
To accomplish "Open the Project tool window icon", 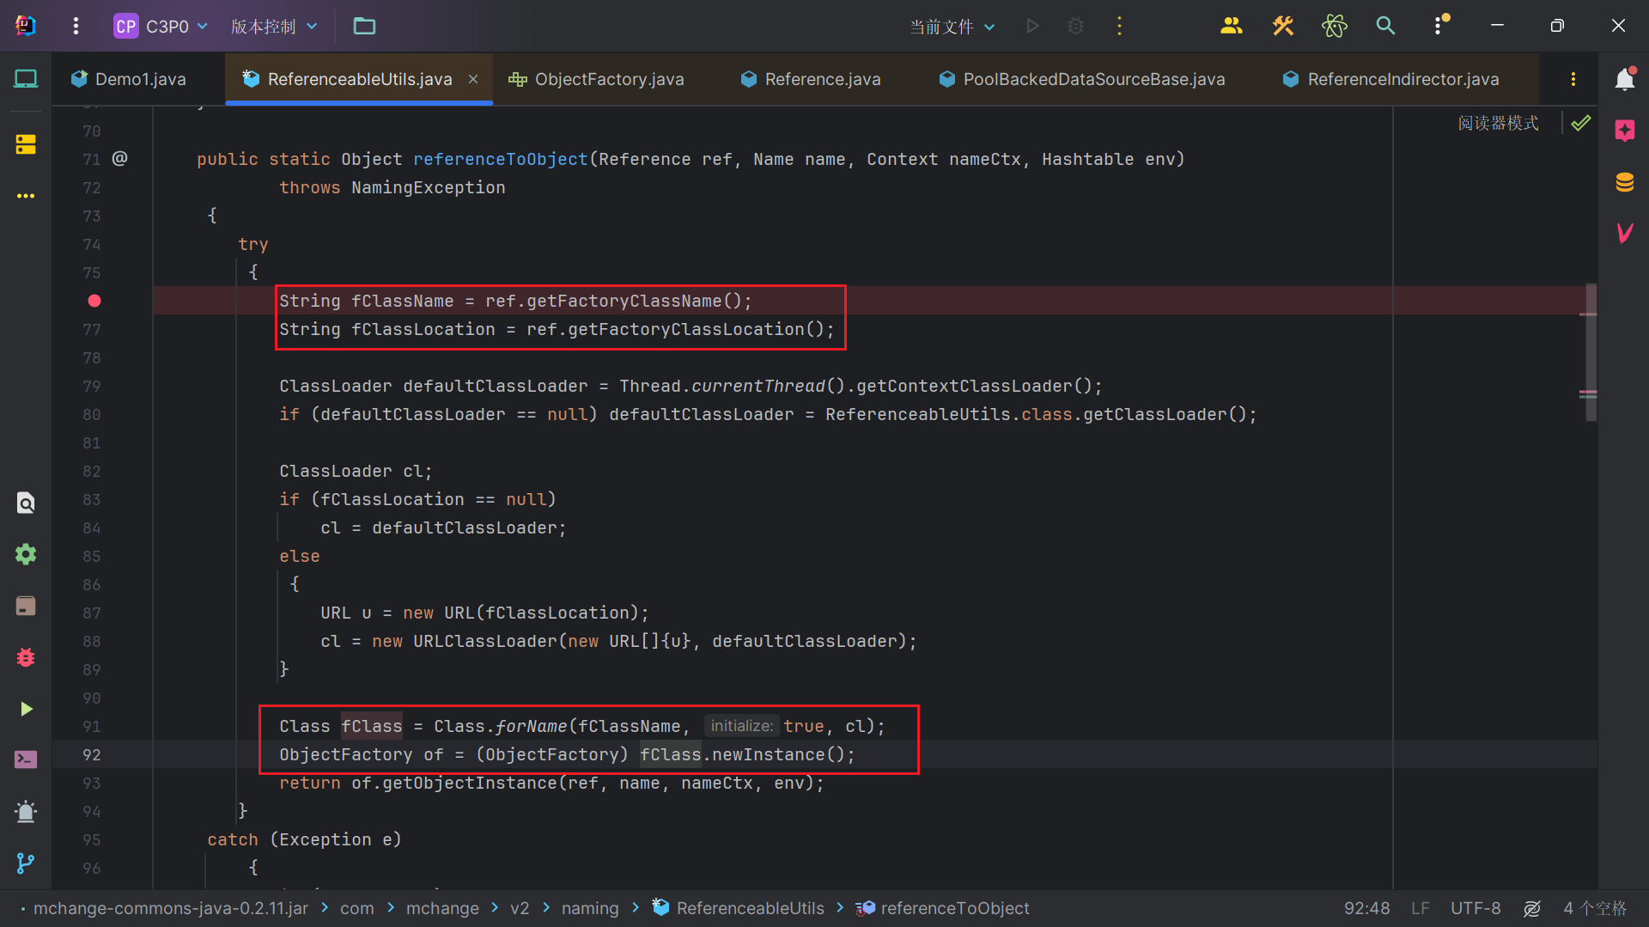I will click(26, 79).
